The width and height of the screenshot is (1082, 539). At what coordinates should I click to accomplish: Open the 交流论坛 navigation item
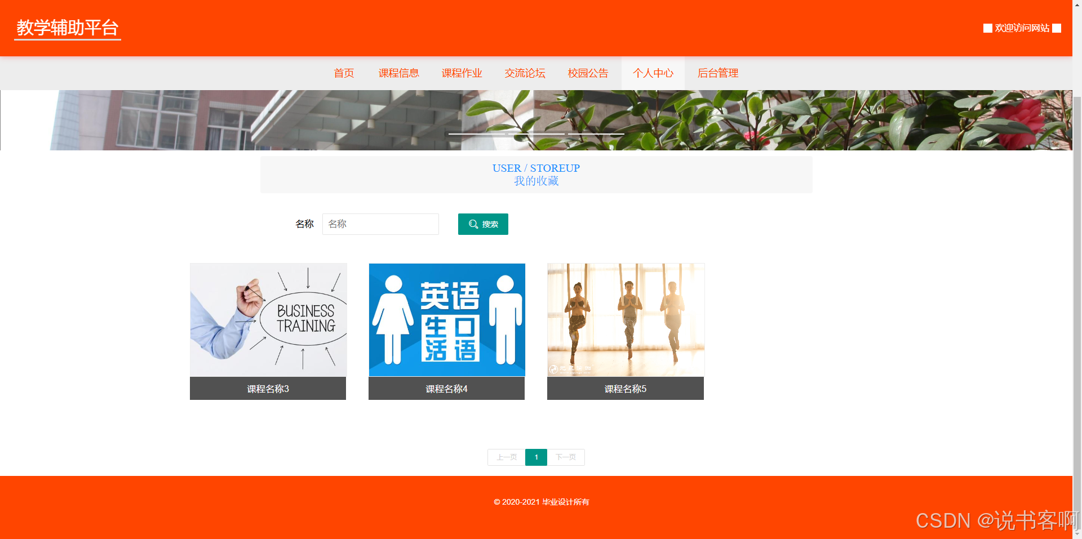[x=525, y=73]
